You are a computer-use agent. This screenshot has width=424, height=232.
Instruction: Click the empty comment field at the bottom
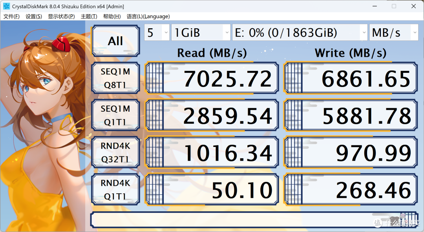pyautogui.click(x=254, y=219)
